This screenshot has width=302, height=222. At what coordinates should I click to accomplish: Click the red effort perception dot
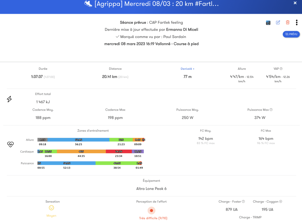[151, 211]
